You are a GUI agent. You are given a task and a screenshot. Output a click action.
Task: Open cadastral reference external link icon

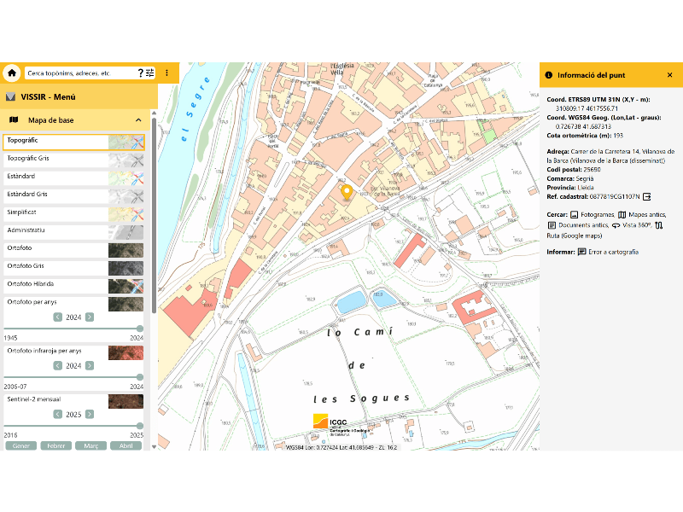coord(647,196)
